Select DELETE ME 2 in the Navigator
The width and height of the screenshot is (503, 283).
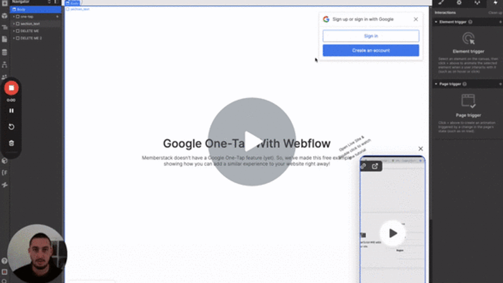point(31,38)
